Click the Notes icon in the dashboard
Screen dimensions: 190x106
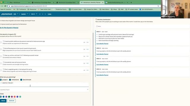[x=97, y=26]
